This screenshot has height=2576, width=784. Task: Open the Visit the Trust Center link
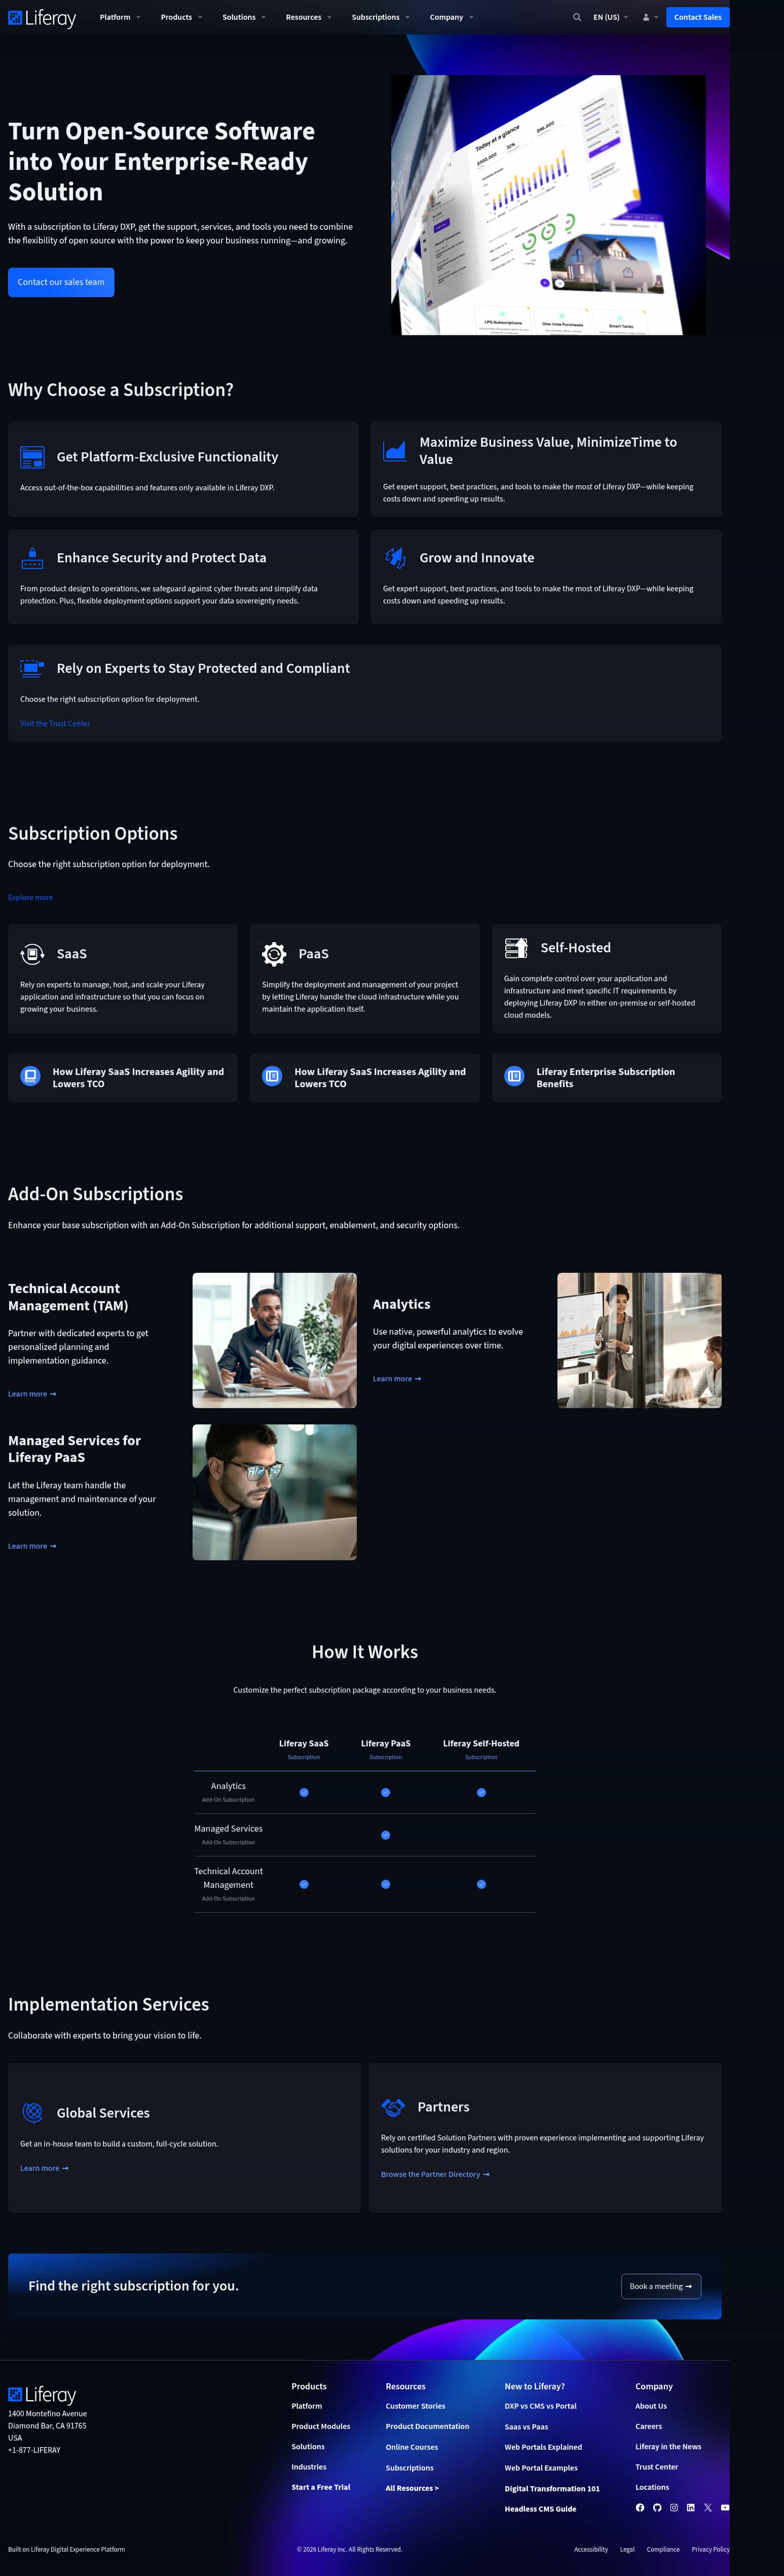point(55,723)
